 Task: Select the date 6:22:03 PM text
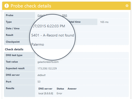coord(56,26)
